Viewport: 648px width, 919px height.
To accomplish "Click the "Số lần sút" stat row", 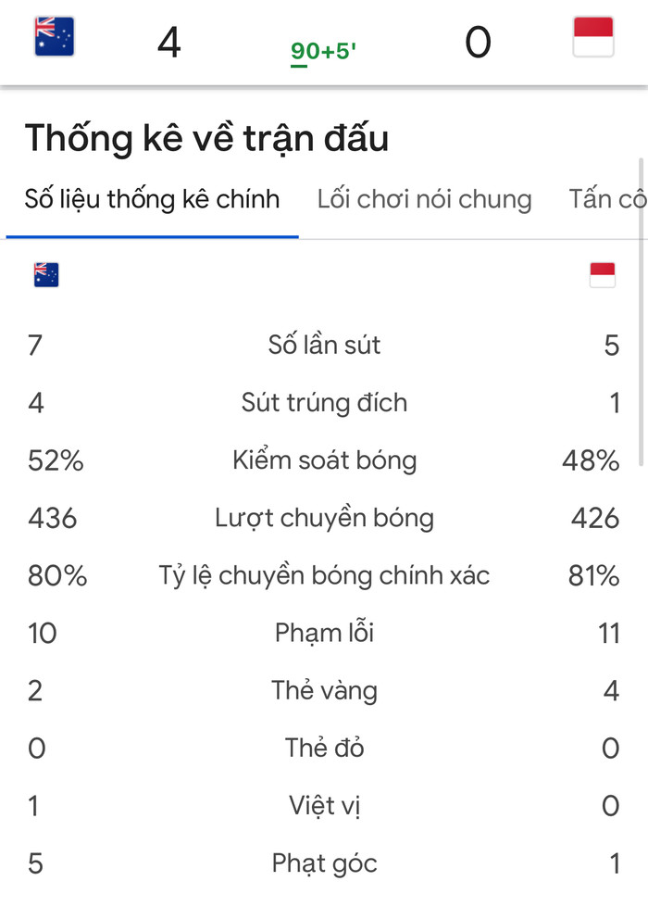I will 324,345.
